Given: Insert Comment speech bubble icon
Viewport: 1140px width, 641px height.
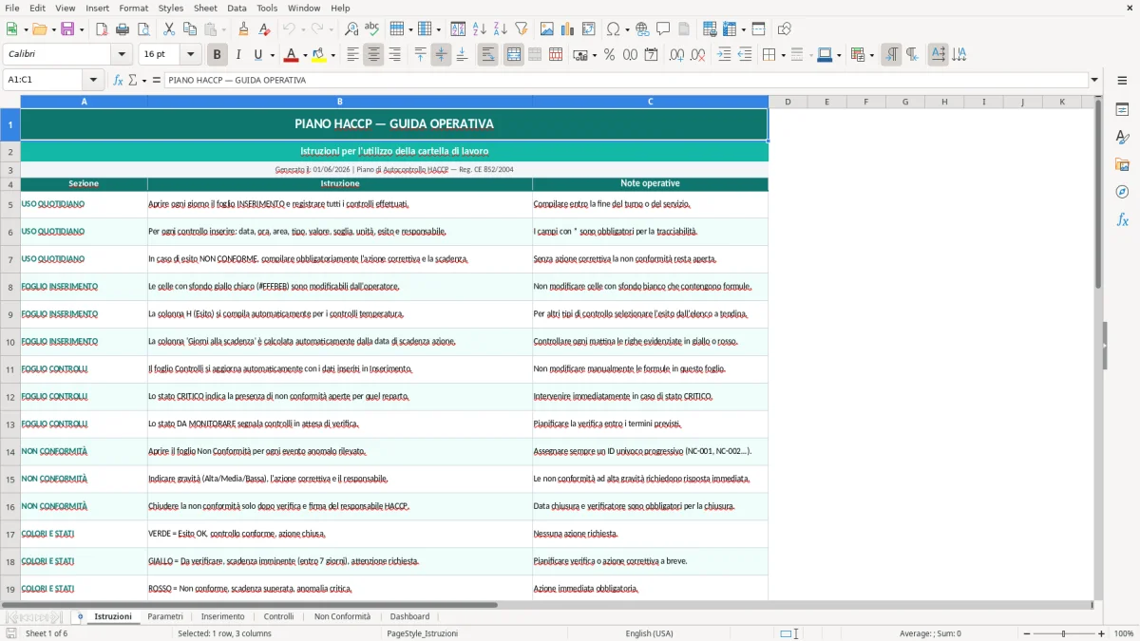Looking at the screenshot, I should 663,29.
